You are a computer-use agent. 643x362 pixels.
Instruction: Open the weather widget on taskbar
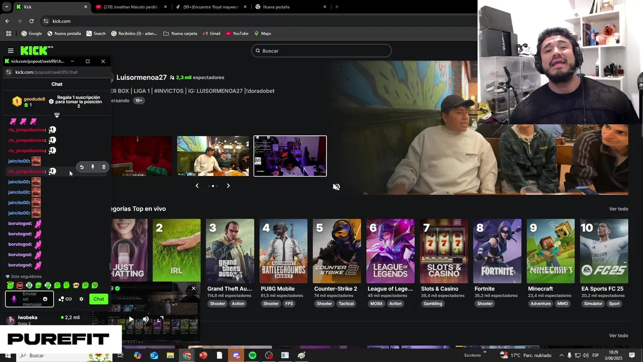click(525, 355)
